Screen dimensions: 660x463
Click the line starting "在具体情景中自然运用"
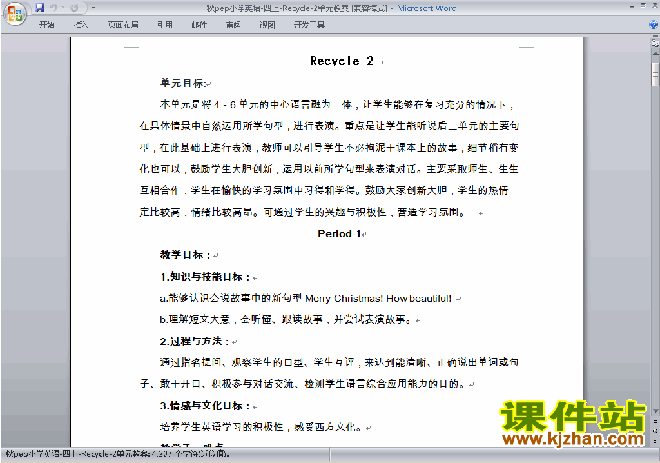pyautogui.click(x=329, y=126)
